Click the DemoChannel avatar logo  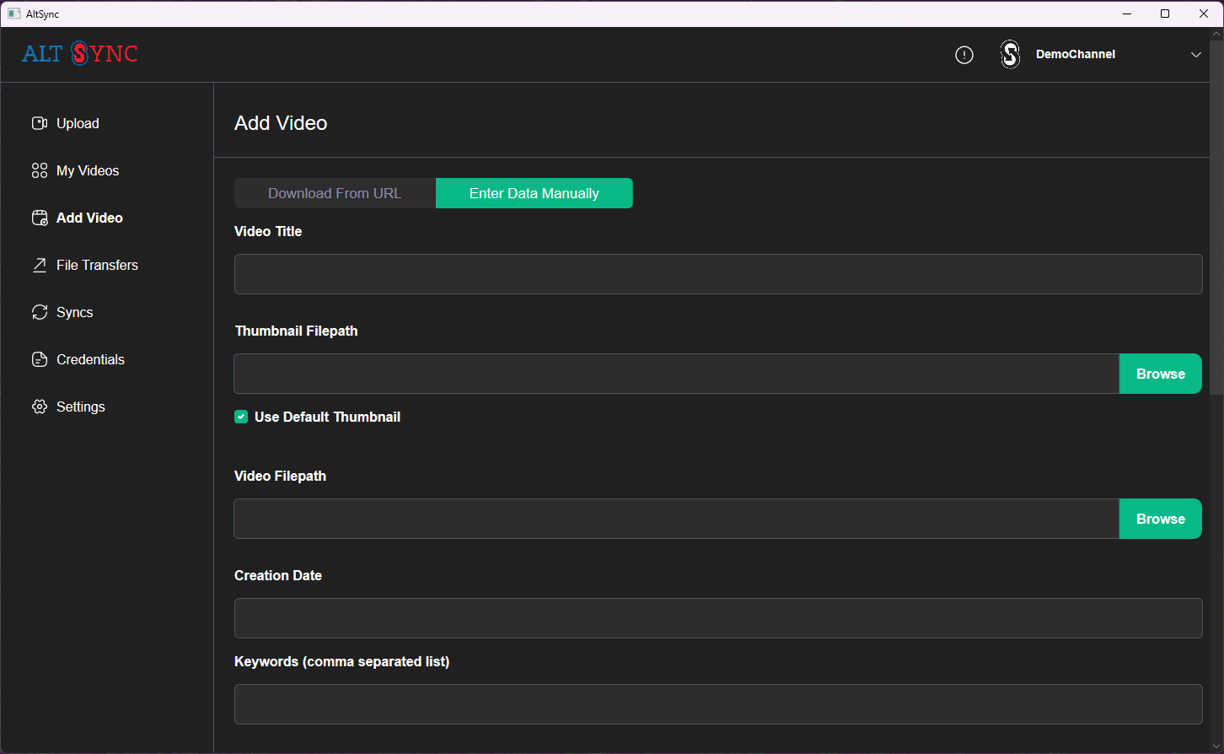point(1010,55)
